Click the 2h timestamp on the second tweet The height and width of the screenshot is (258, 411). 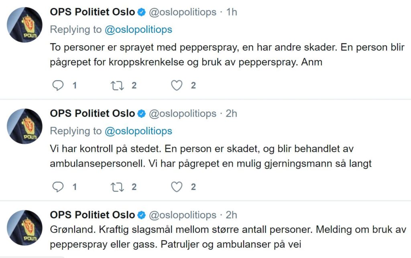pyautogui.click(x=232, y=114)
